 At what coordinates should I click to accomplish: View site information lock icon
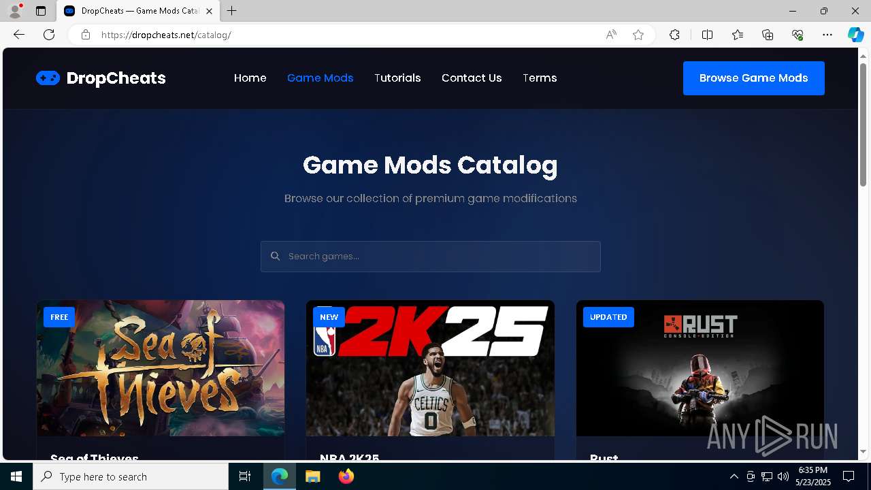tap(85, 35)
